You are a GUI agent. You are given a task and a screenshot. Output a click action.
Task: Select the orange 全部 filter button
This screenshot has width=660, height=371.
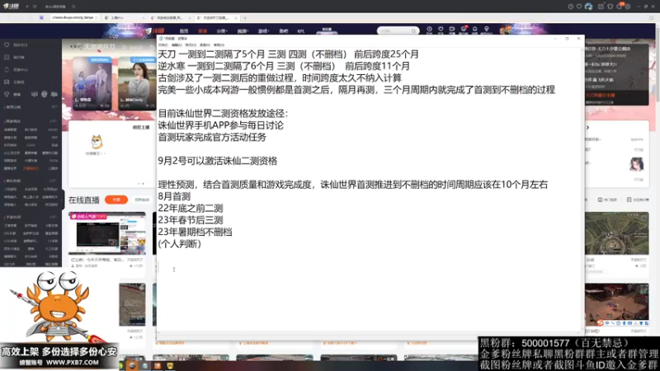point(116,200)
